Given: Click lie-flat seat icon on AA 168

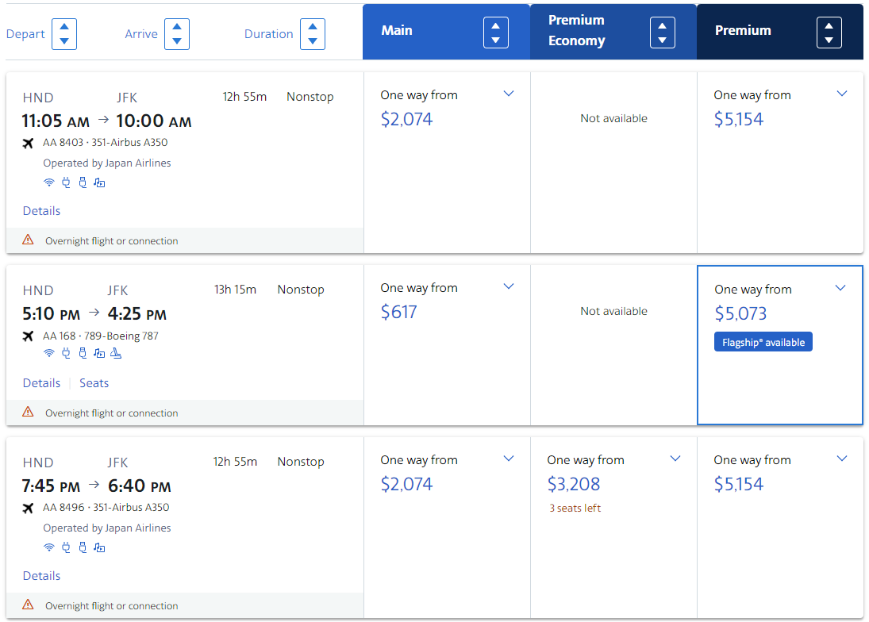Looking at the screenshot, I should [x=116, y=353].
